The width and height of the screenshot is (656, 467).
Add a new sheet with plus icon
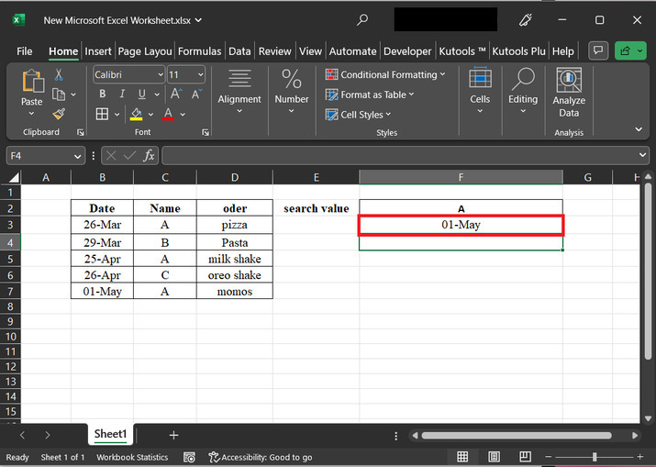click(x=173, y=435)
